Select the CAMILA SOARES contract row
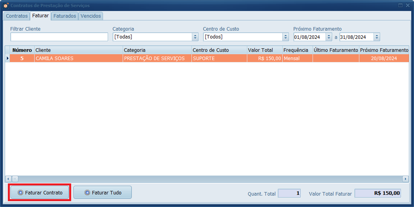The height and width of the screenshot is (207, 414). tap(79, 59)
